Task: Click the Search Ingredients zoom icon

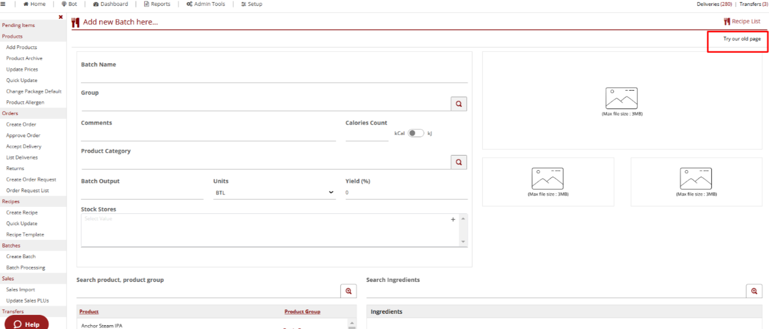Action: tap(754, 291)
